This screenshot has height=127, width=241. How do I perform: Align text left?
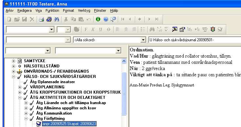118,29
